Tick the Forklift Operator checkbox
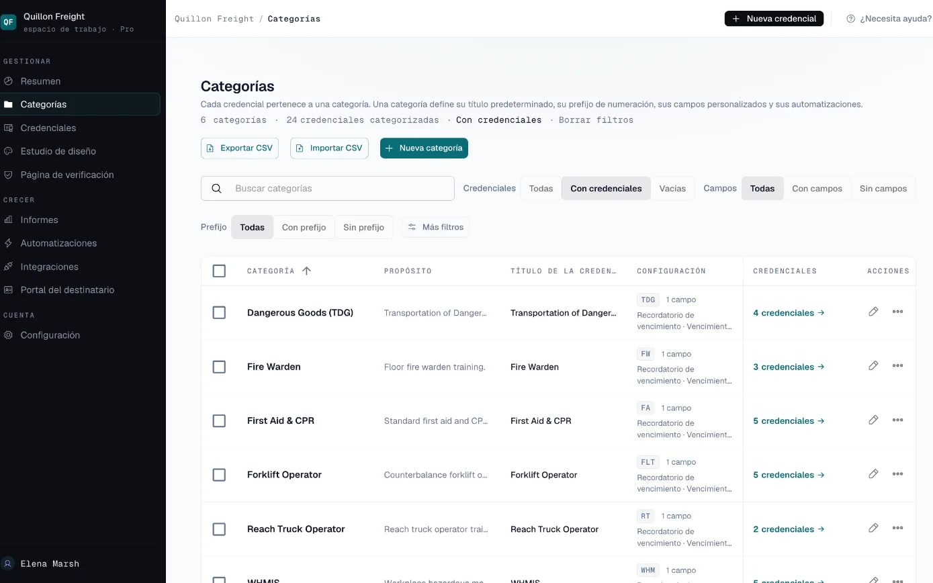The image size is (933, 583). click(x=219, y=475)
